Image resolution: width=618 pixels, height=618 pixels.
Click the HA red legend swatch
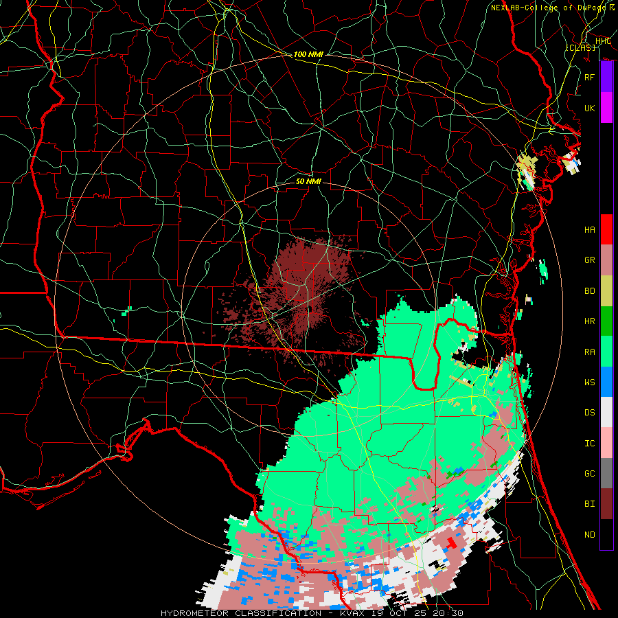606,229
